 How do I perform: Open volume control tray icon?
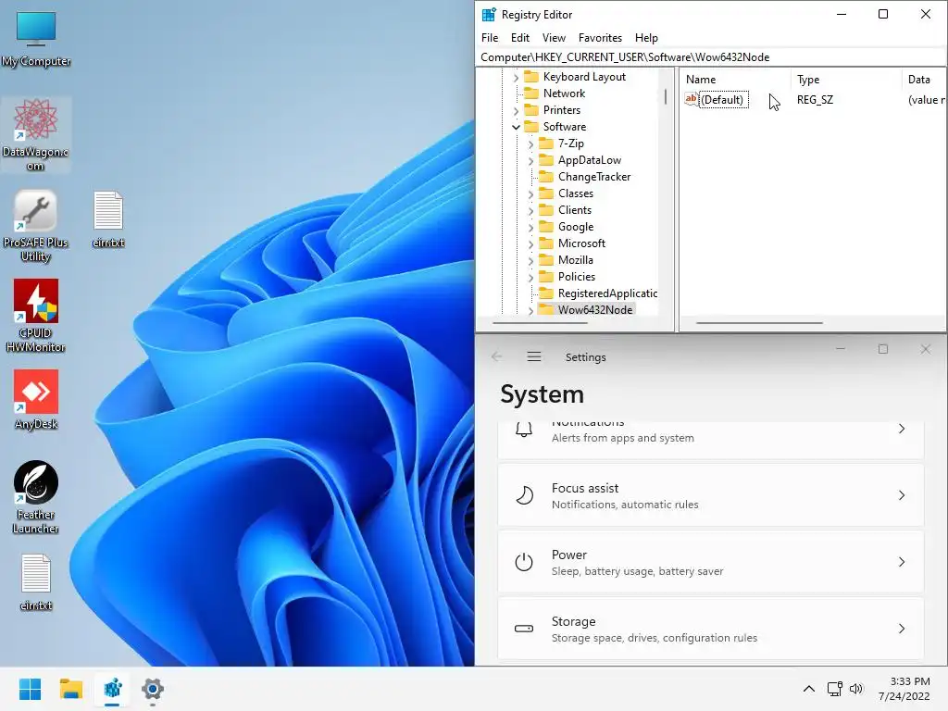[856, 689]
